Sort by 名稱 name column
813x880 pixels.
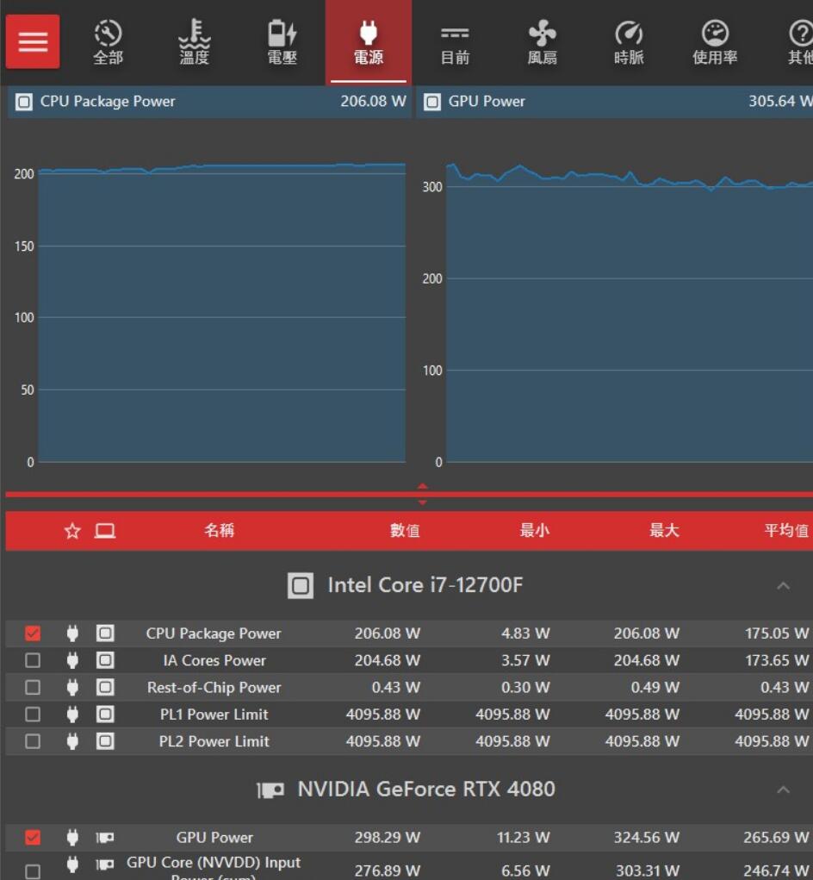click(219, 530)
